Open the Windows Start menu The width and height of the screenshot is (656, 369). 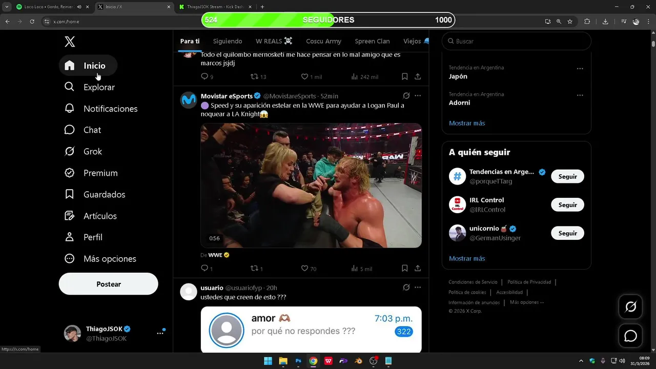click(268, 361)
